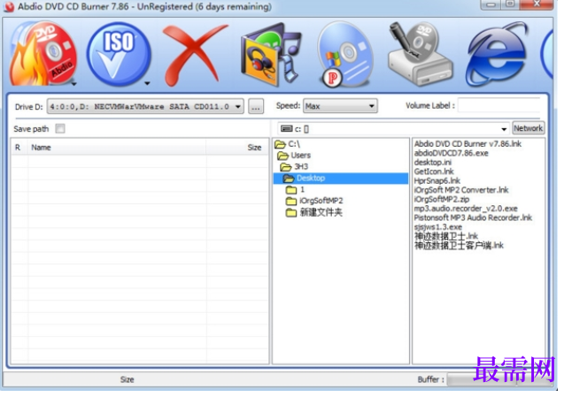Click the "..." button beside drive selector
This screenshot has width=572, height=397.
pos(256,106)
